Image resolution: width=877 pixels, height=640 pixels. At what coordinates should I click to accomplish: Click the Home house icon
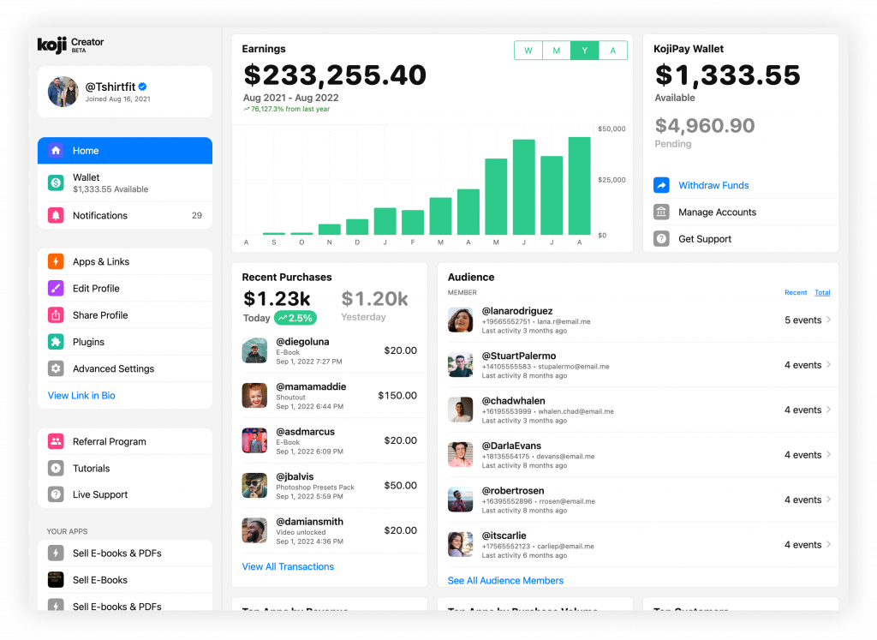tap(56, 151)
